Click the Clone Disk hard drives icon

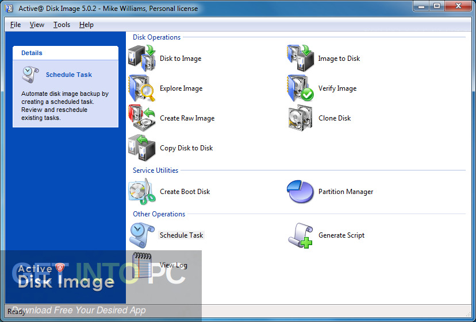pyautogui.click(x=300, y=118)
